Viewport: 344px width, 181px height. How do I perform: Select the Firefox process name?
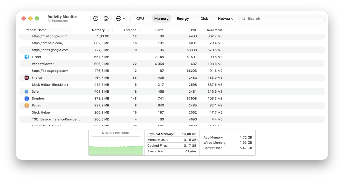[37, 78]
